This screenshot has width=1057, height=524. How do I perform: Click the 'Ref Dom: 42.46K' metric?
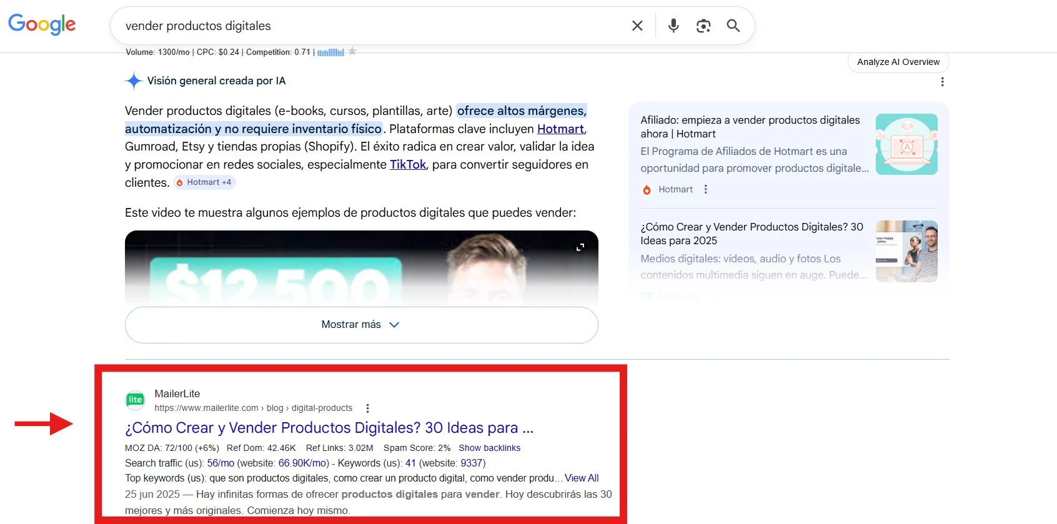click(x=261, y=448)
